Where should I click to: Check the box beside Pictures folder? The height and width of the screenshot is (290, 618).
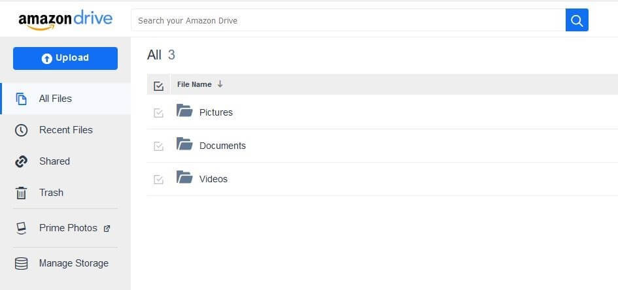click(x=158, y=114)
